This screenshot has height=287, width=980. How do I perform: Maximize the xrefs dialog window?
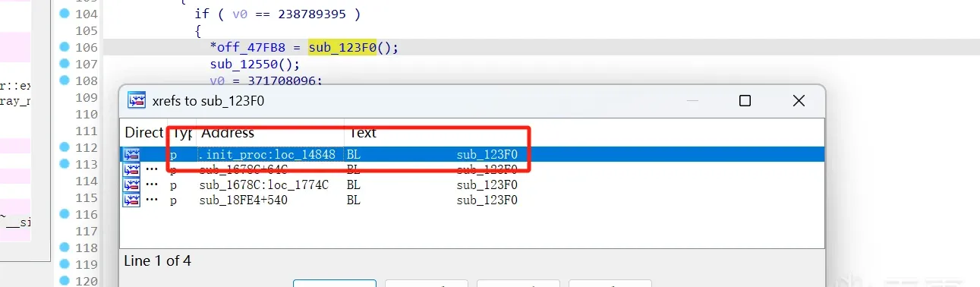coord(745,101)
